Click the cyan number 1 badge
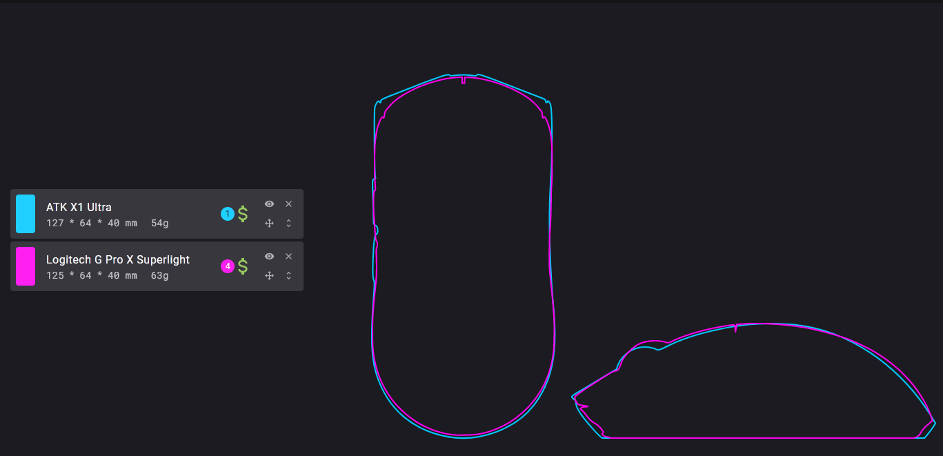This screenshot has height=456, width=943. (x=228, y=214)
